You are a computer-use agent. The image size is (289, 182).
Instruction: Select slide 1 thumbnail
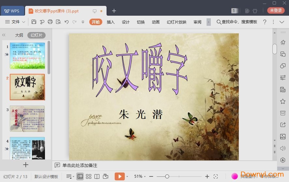pos(27,56)
